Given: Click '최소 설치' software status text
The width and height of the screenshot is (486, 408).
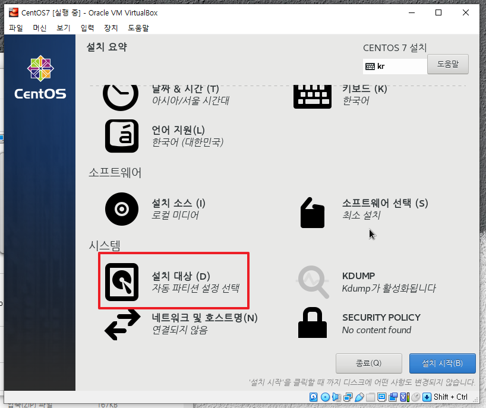Looking at the screenshot, I should click(x=361, y=215).
